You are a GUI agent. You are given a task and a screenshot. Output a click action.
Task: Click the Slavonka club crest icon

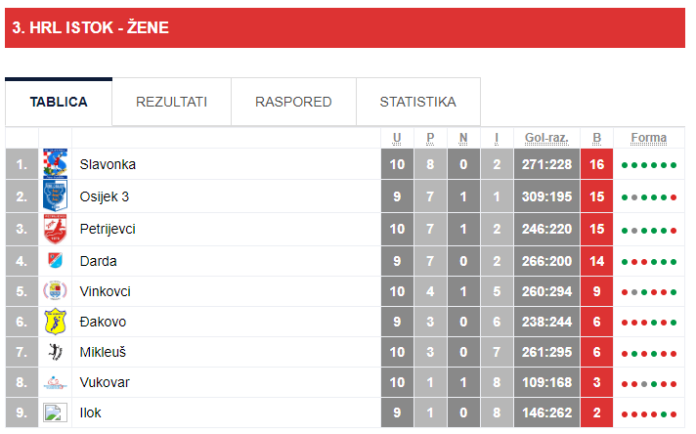click(x=55, y=164)
